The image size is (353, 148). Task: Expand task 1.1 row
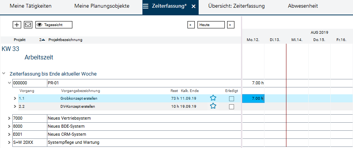(15, 98)
